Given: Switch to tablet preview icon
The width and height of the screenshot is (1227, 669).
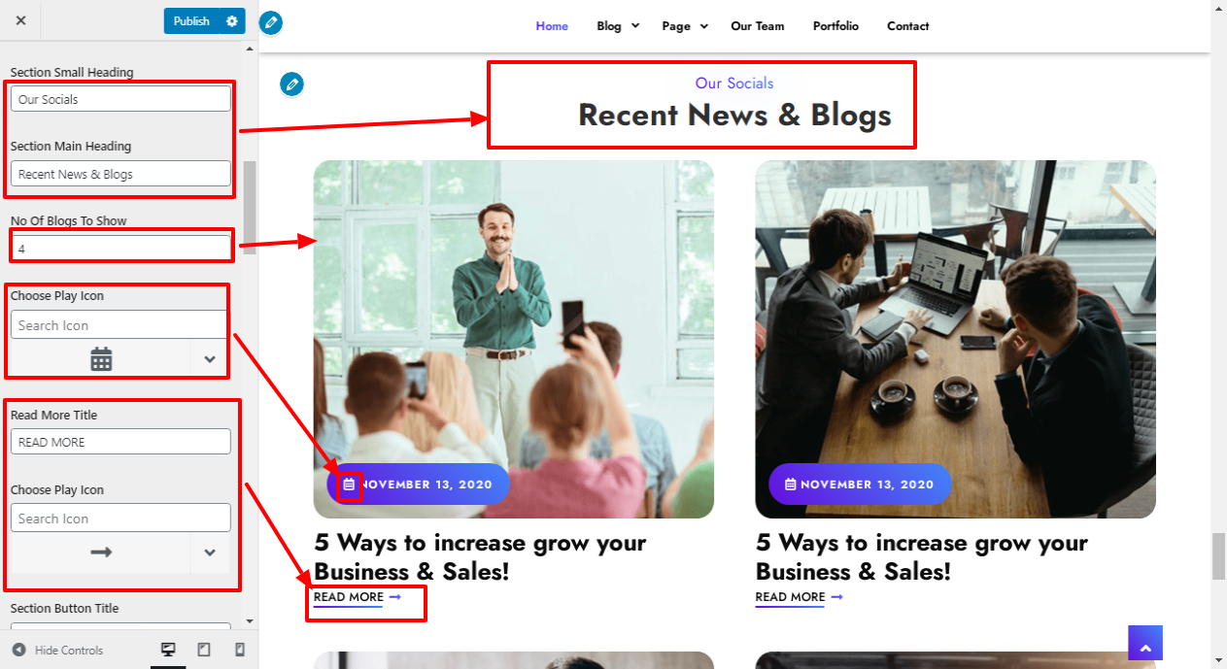Looking at the screenshot, I should [x=204, y=650].
